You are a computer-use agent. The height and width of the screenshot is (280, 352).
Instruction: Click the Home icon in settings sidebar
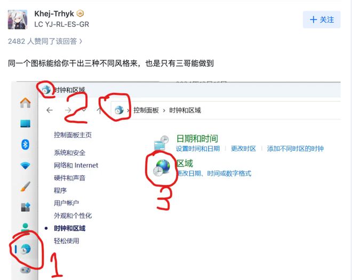26,103
